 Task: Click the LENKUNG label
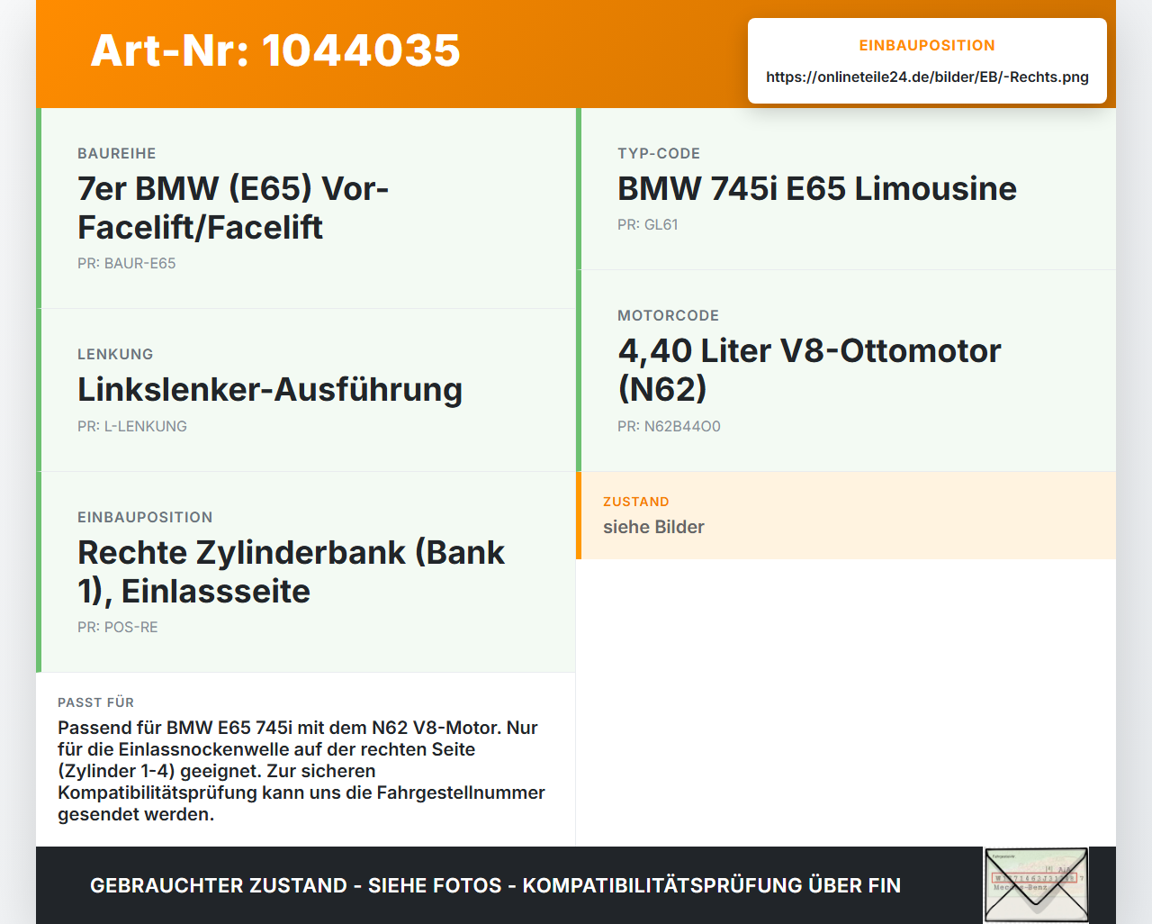point(115,355)
